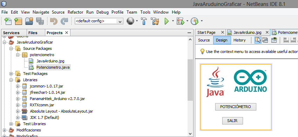Expand the jfreechart-1.0.14.jar node
Screen dimensions: 298x137
click(x=18, y=92)
